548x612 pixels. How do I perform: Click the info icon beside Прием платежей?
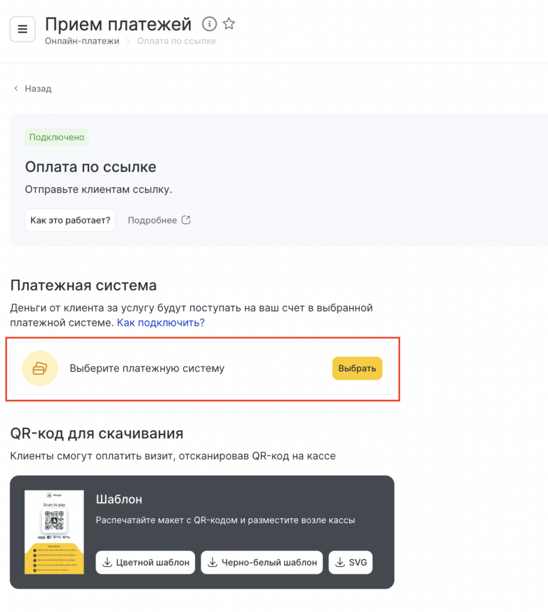[x=209, y=24]
